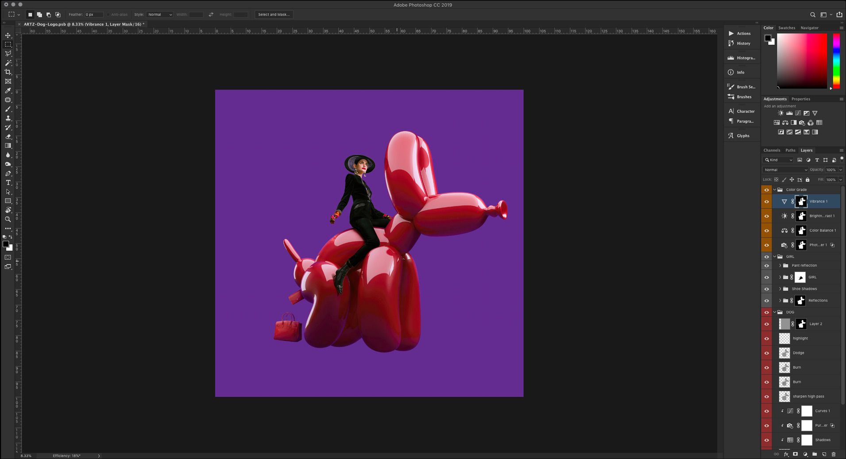
Task: Toggle visibility of DOG group
Action: (x=767, y=312)
